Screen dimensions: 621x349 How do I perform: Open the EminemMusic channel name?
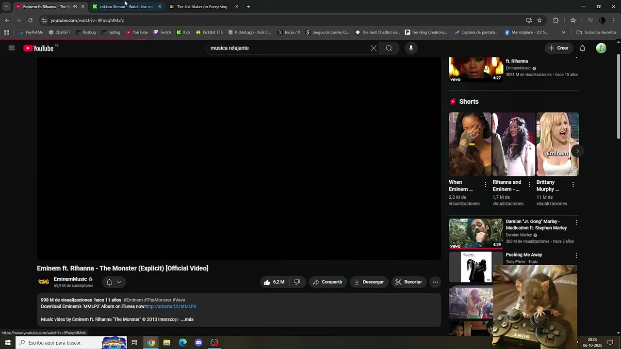[x=70, y=279]
